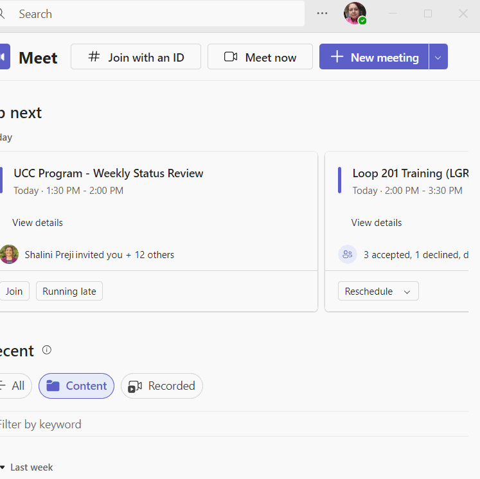The width and height of the screenshot is (480, 479).
Task: Click the search magnifier icon
Action: 3,13
